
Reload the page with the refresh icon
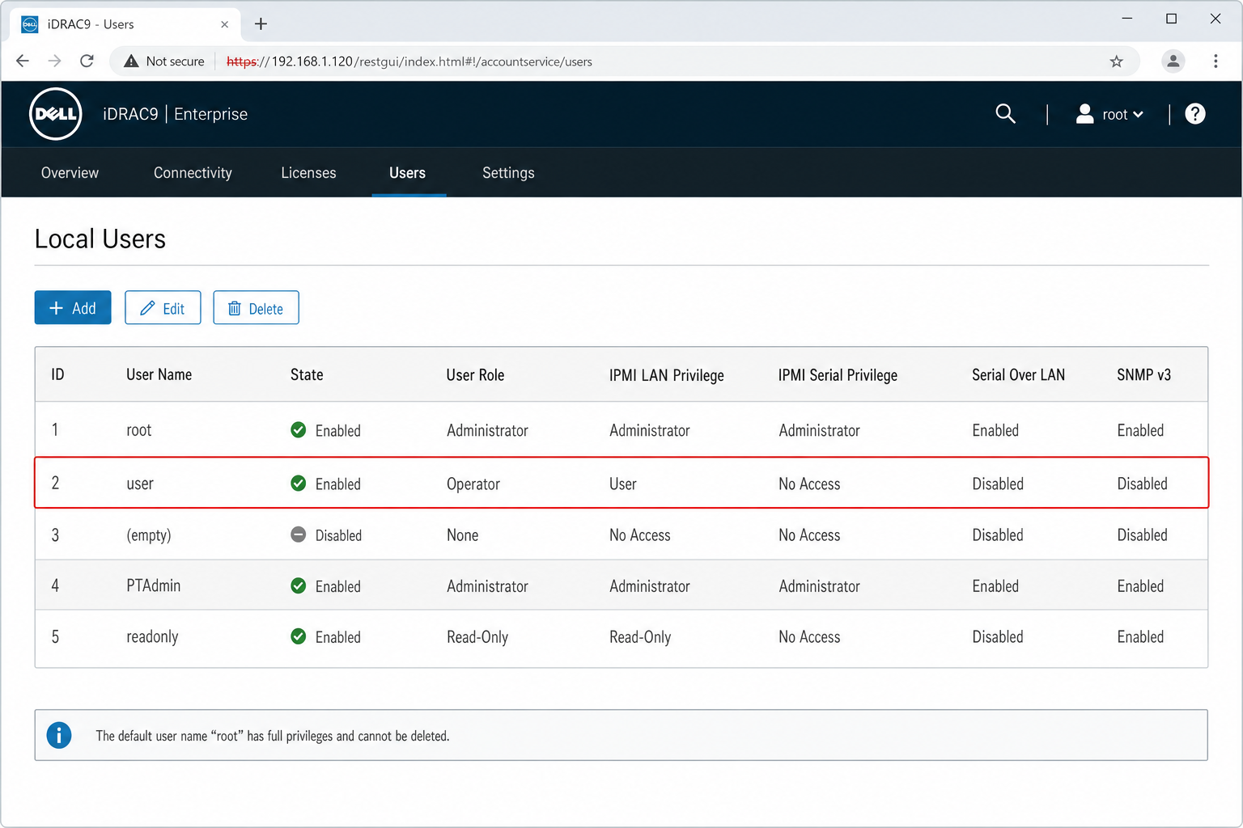point(87,61)
